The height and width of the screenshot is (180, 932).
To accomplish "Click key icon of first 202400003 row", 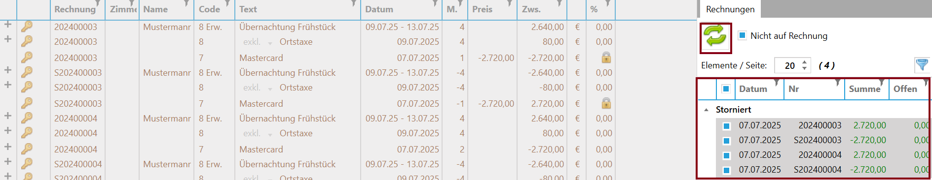I will [x=27, y=27].
